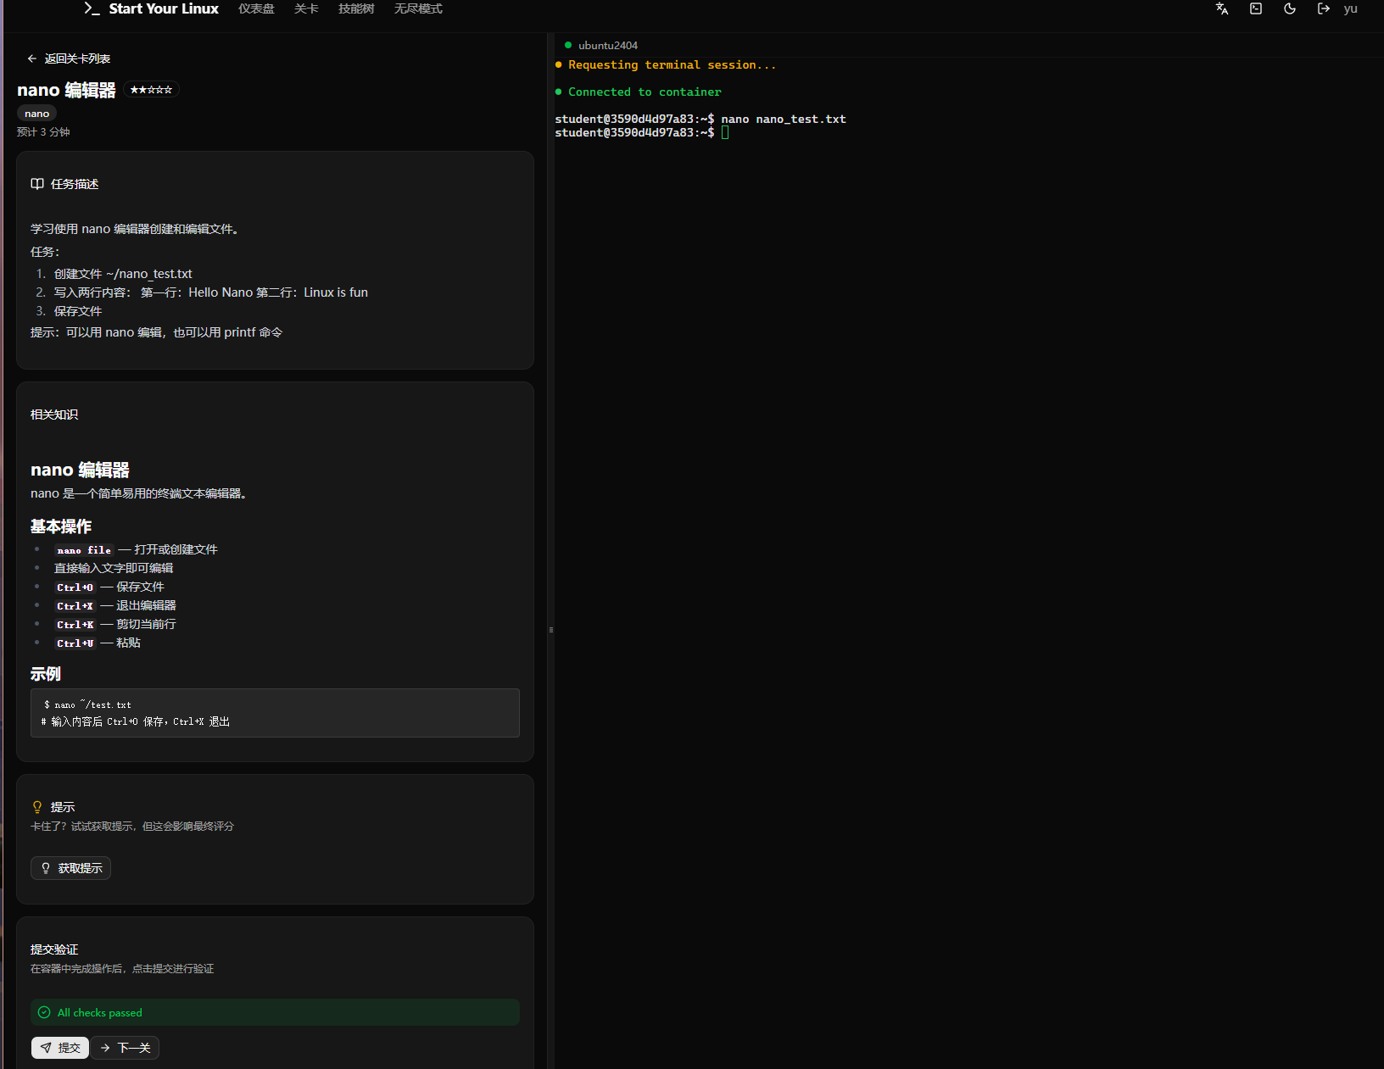Image resolution: width=1384 pixels, height=1069 pixels.
Task: Click the 预计 3 分钟 estimate text
Action: [43, 132]
